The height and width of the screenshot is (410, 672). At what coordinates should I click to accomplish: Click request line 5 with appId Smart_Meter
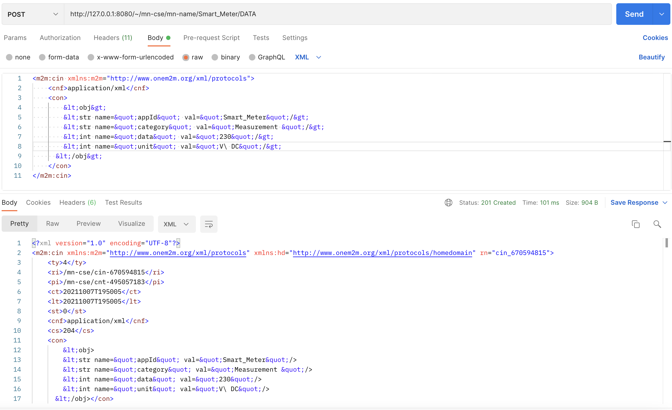point(186,117)
